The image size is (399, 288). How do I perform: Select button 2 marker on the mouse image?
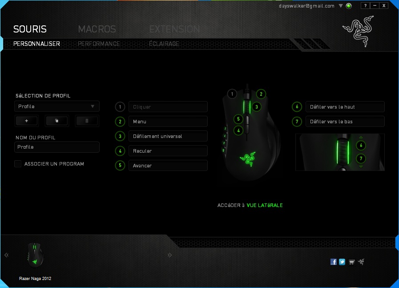261,94
